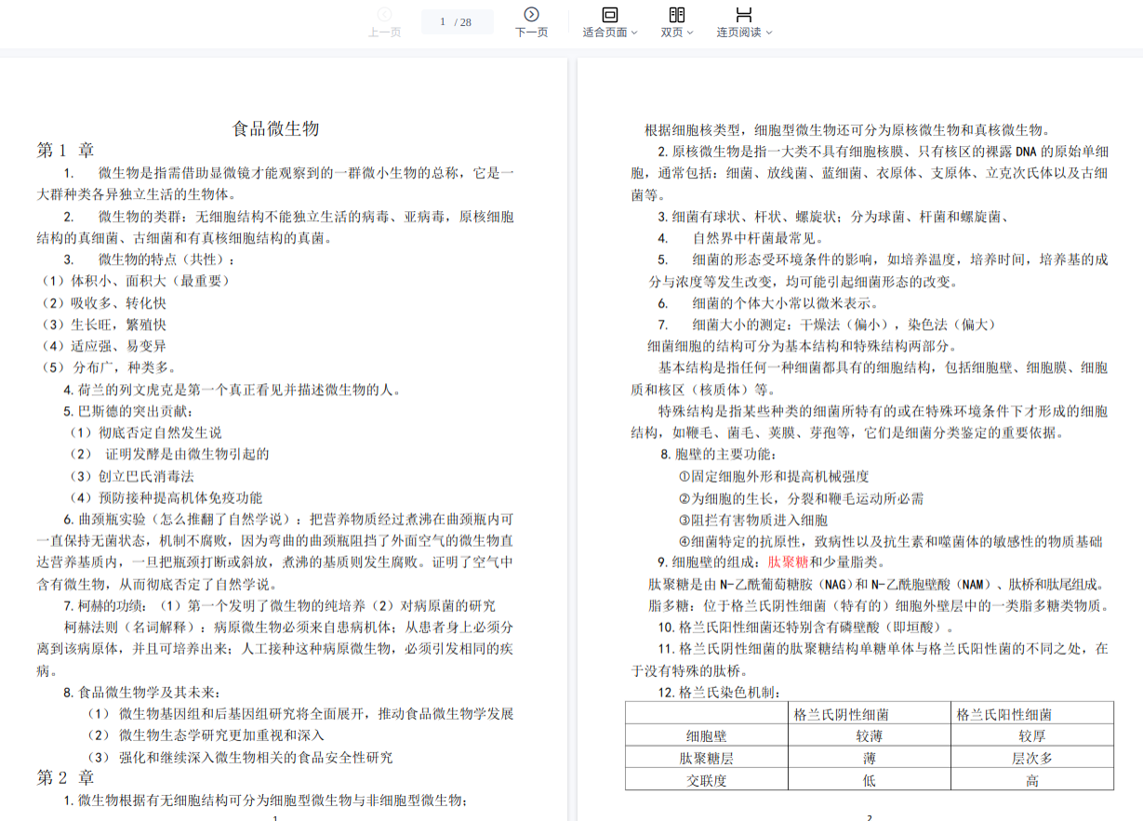Select the 第 1 章 chapter heading

65,150
